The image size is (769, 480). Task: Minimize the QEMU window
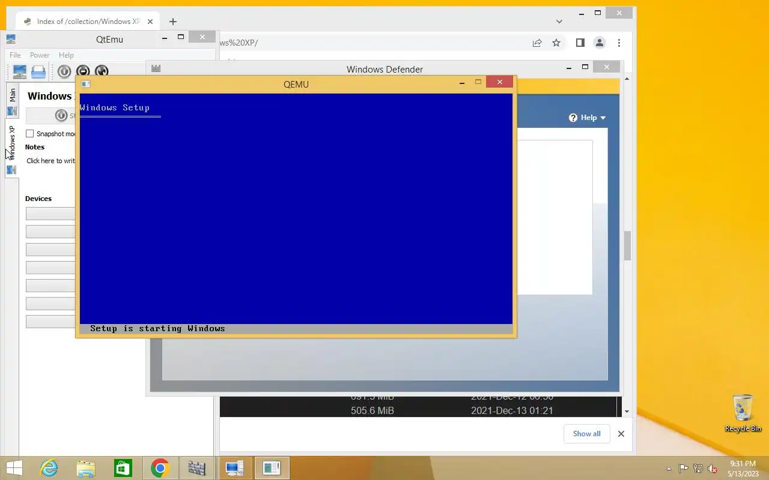462,83
